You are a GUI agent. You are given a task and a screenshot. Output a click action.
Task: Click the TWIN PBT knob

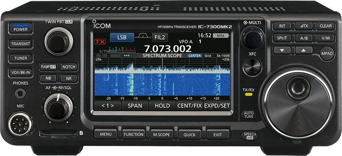pyautogui.click(x=59, y=41)
